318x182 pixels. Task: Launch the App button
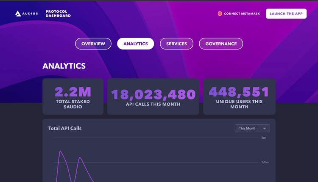click(x=286, y=14)
